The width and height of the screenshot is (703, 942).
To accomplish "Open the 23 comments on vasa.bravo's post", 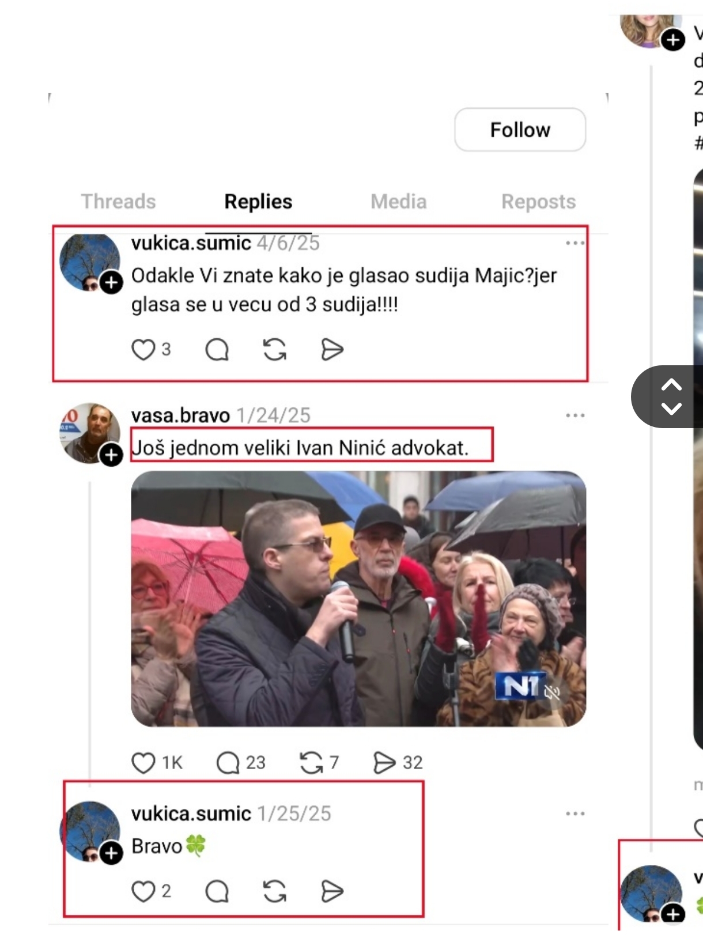I will 228,763.
